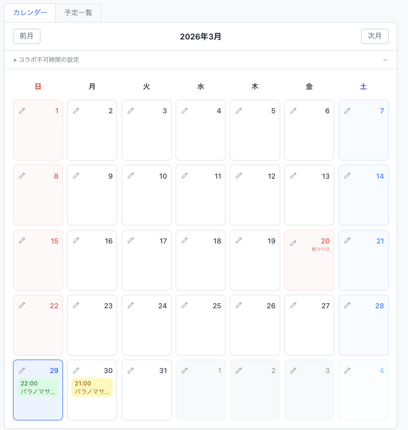This screenshot has height=430, width=408.
Task: Click pencil icon on March 22
Action: (22, 305)
